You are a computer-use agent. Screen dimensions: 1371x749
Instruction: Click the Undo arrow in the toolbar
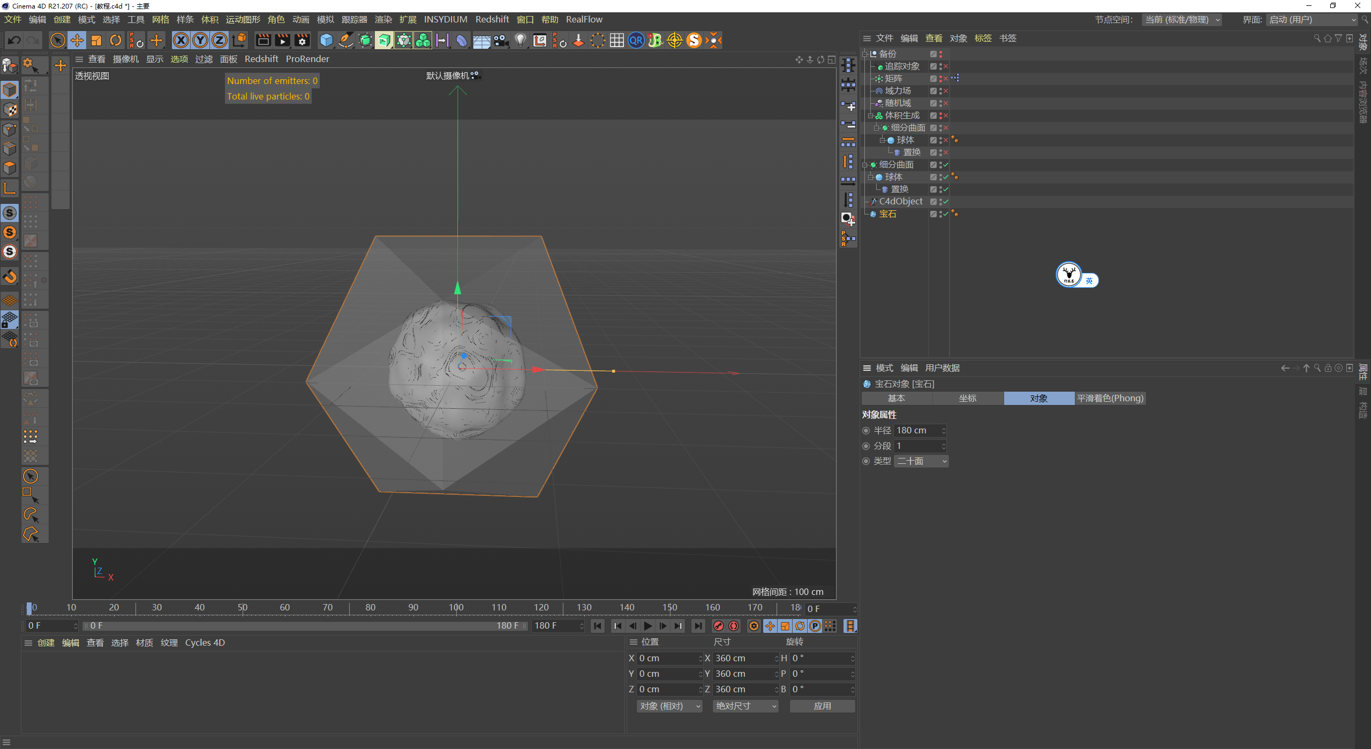point(14,40)
